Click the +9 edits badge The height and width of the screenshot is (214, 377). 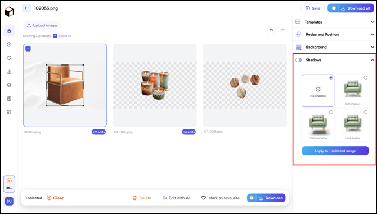coord(98,132)
